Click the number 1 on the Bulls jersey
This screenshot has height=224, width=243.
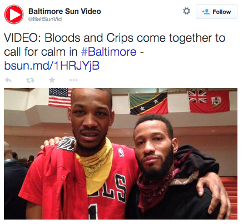point(93,212)
